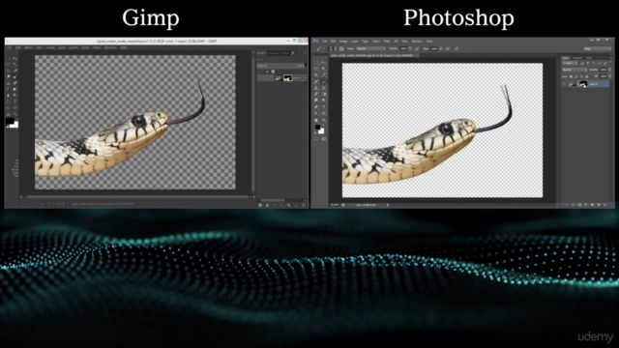Switch to Channels tab in Photoshop panel
The width and height of the screenshot is (619, 348).
pyautogui.click(x=577, y=58)
